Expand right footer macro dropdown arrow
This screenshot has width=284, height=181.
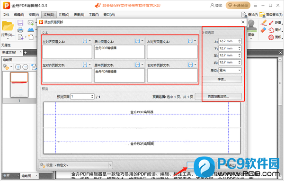(195, 64)
